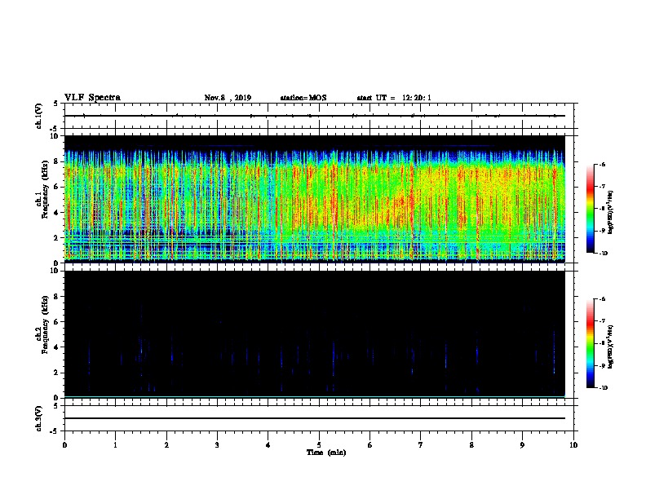Click the ch.1 colorful spectrogram panel
The height and width of the screenshot is (499, 646).
[315, 199]
